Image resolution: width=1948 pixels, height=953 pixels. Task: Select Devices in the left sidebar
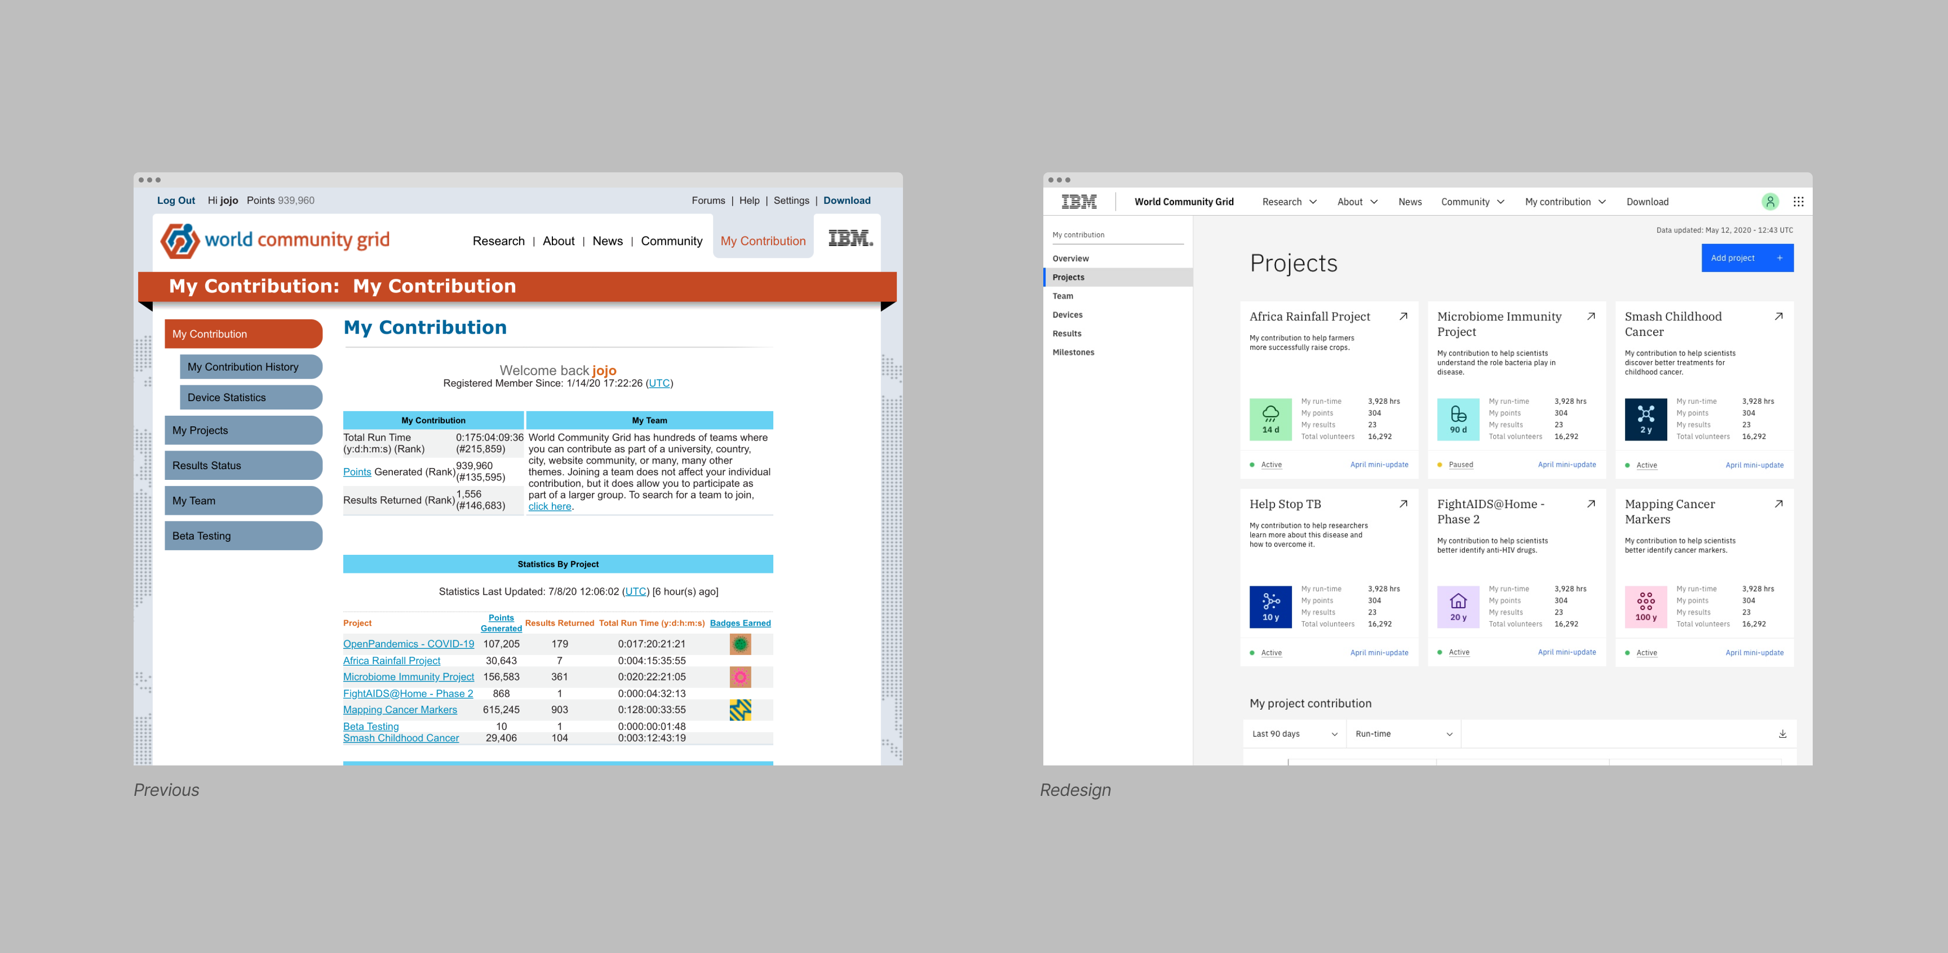pos(1067,315)
